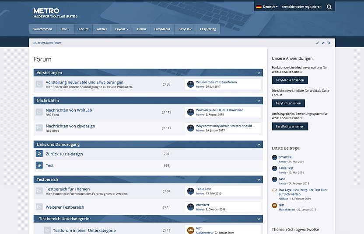Click Malsehentest author link in sidebar
364x234 pixels.
[x=287, y=210]
